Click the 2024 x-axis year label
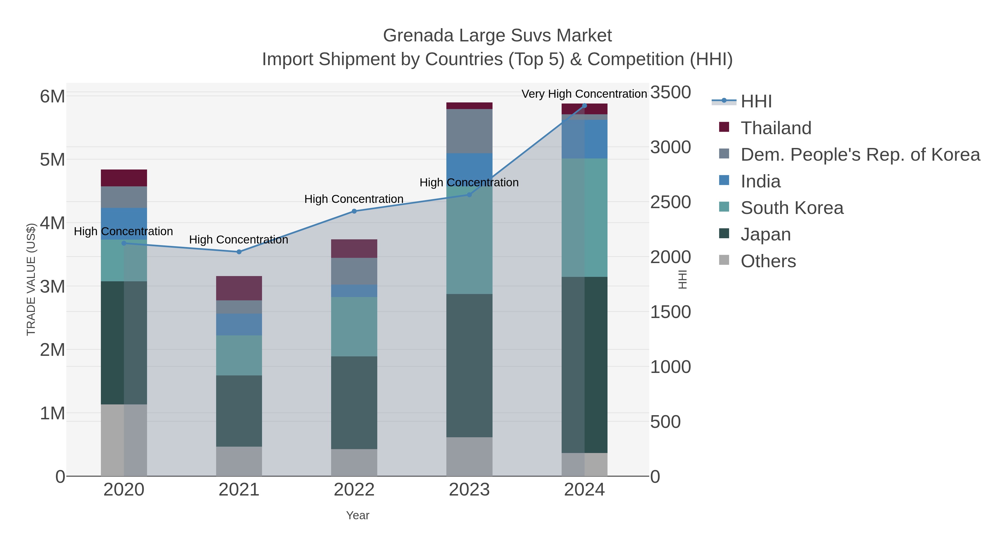This screenshot has height=559, width=995. coord(584,490)
